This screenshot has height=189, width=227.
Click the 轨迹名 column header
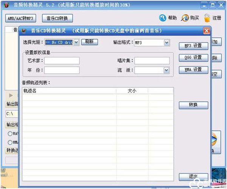(69, 91)
